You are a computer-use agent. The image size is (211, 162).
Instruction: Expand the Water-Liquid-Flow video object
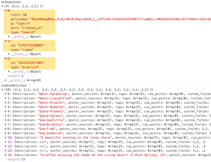6,98
